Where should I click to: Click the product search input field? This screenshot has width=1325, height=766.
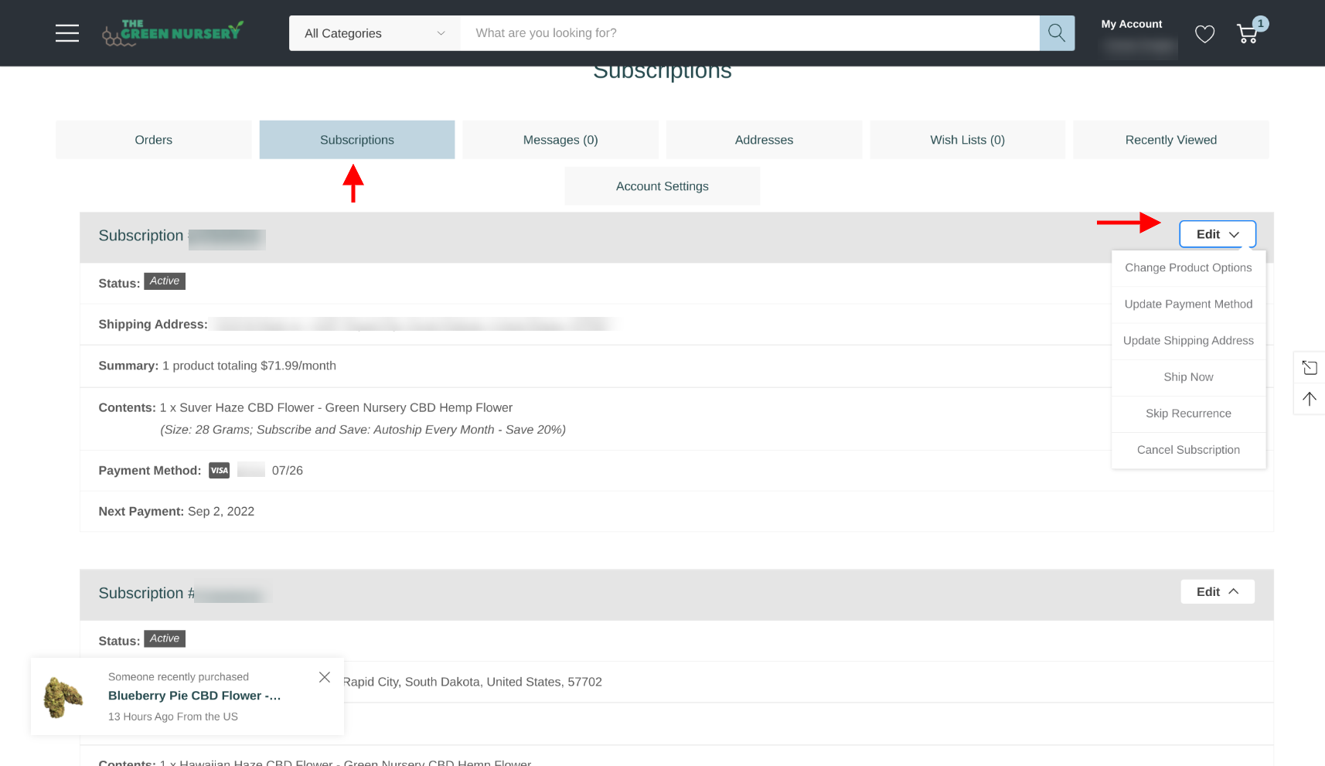point(749,33)
